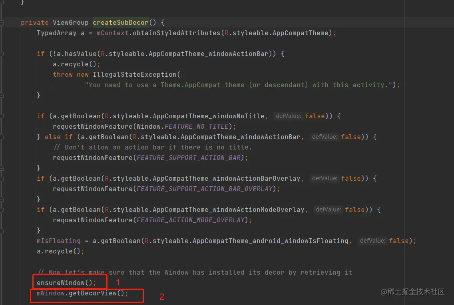
Task: Click the throw keyword
Action: coord(62,75)
